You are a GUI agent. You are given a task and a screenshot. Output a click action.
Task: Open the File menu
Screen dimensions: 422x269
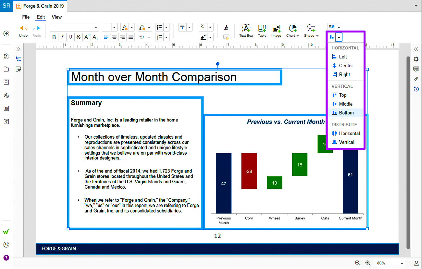click(x=26, y=17)
